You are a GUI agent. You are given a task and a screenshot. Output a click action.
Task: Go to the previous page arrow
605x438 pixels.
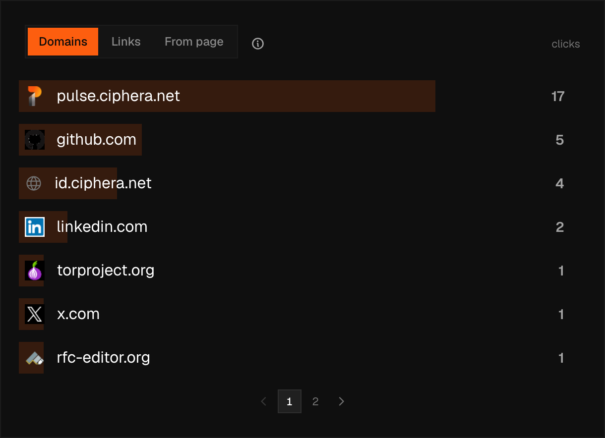264,401
